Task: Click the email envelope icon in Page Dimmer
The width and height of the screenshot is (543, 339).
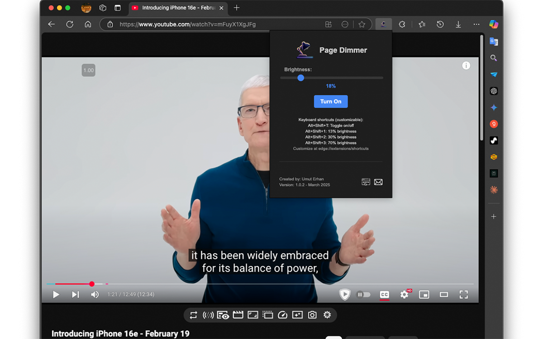Action: pos(378,182)
